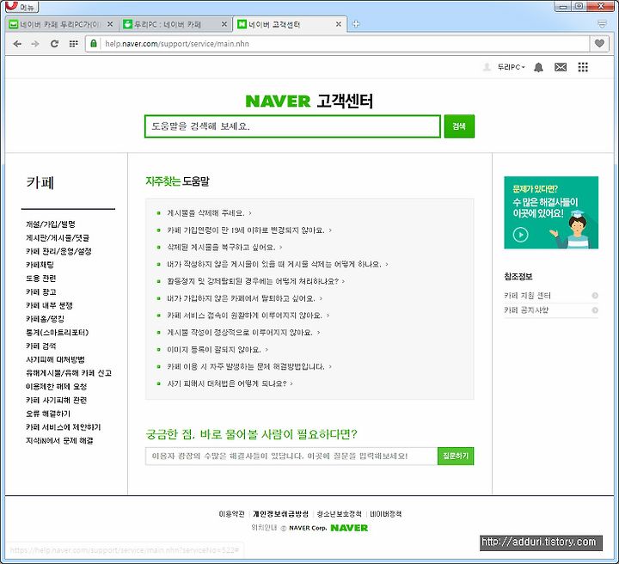
Task: Switch to the 두리PC : 네이버 카페 tab
Action: click(x=175, y=24)
